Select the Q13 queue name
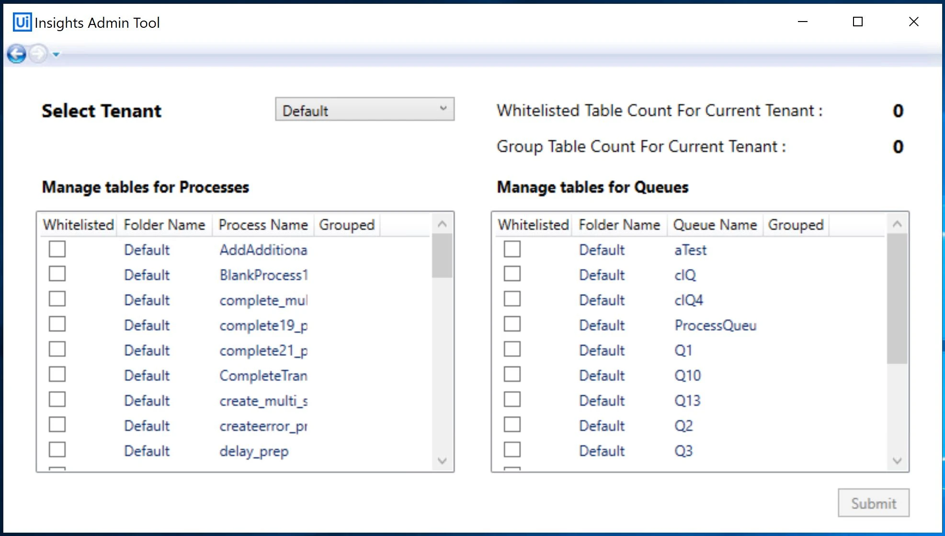 (687, 401)
